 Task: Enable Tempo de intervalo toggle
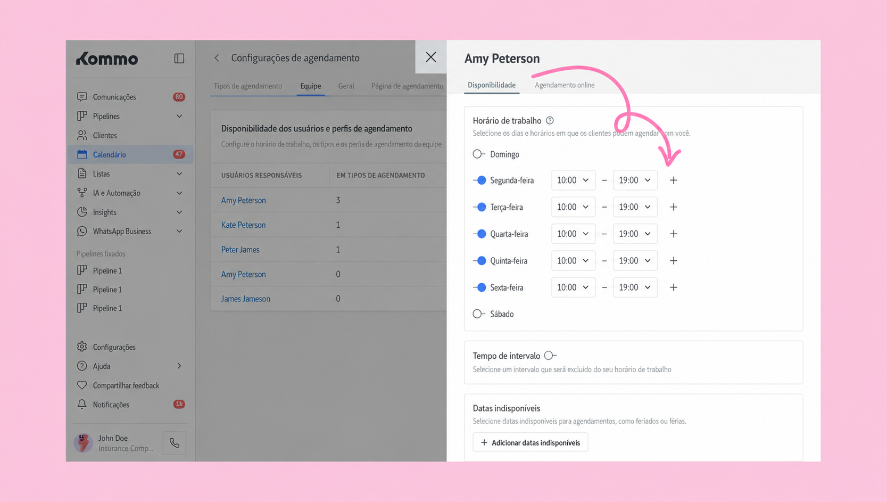coord(551,356)
